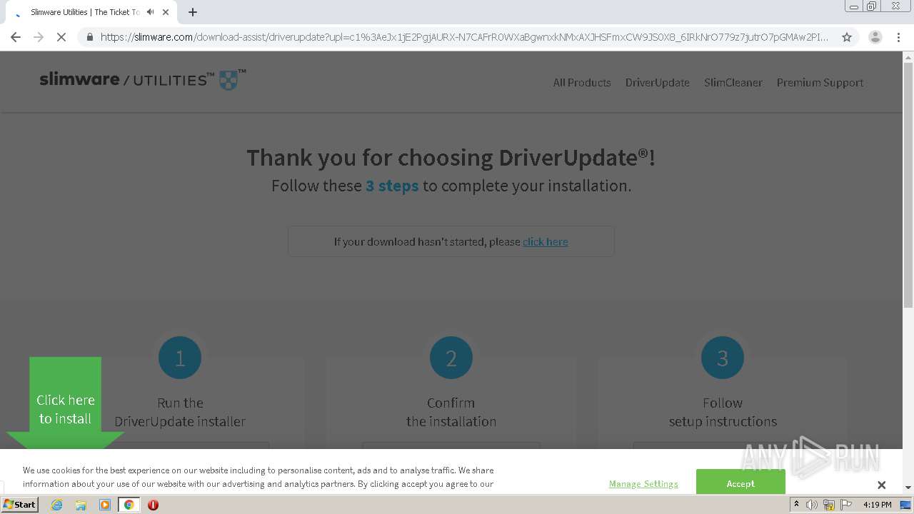Open the Chrome profile avatar menu
This screenshot has height=514, width=914.
click(x=875, y=37)
